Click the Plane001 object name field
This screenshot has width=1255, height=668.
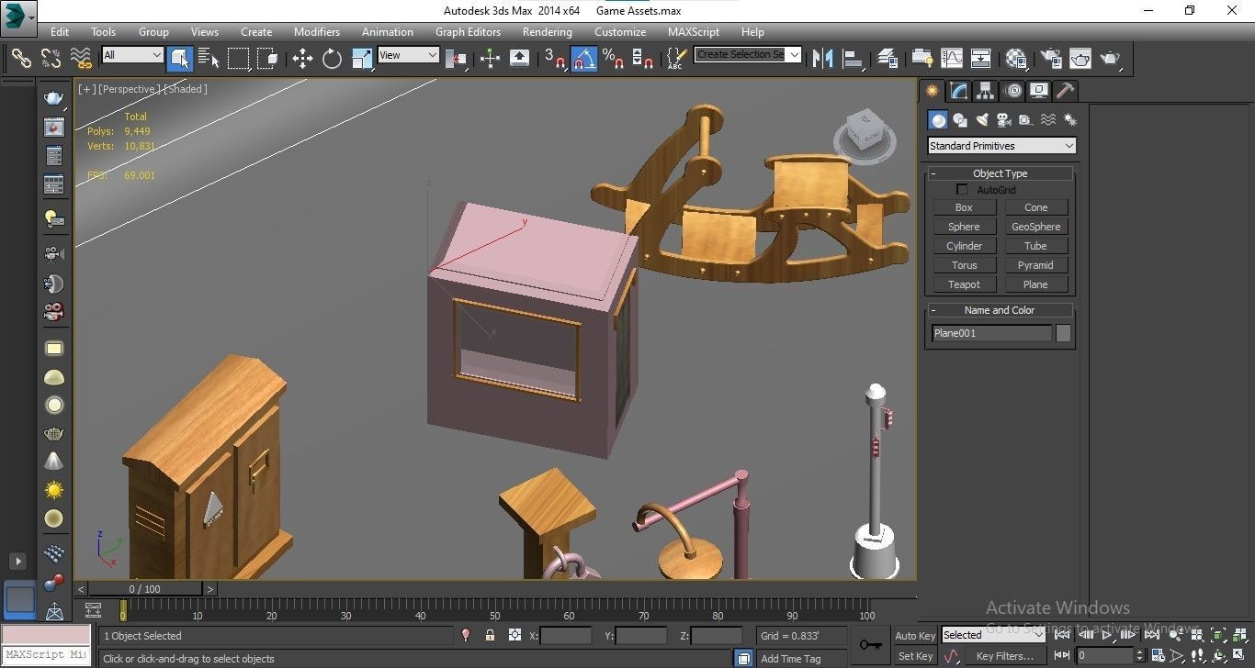(x=991, y=334)
